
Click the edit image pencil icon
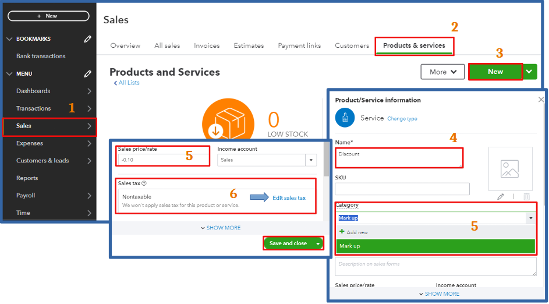500,196
